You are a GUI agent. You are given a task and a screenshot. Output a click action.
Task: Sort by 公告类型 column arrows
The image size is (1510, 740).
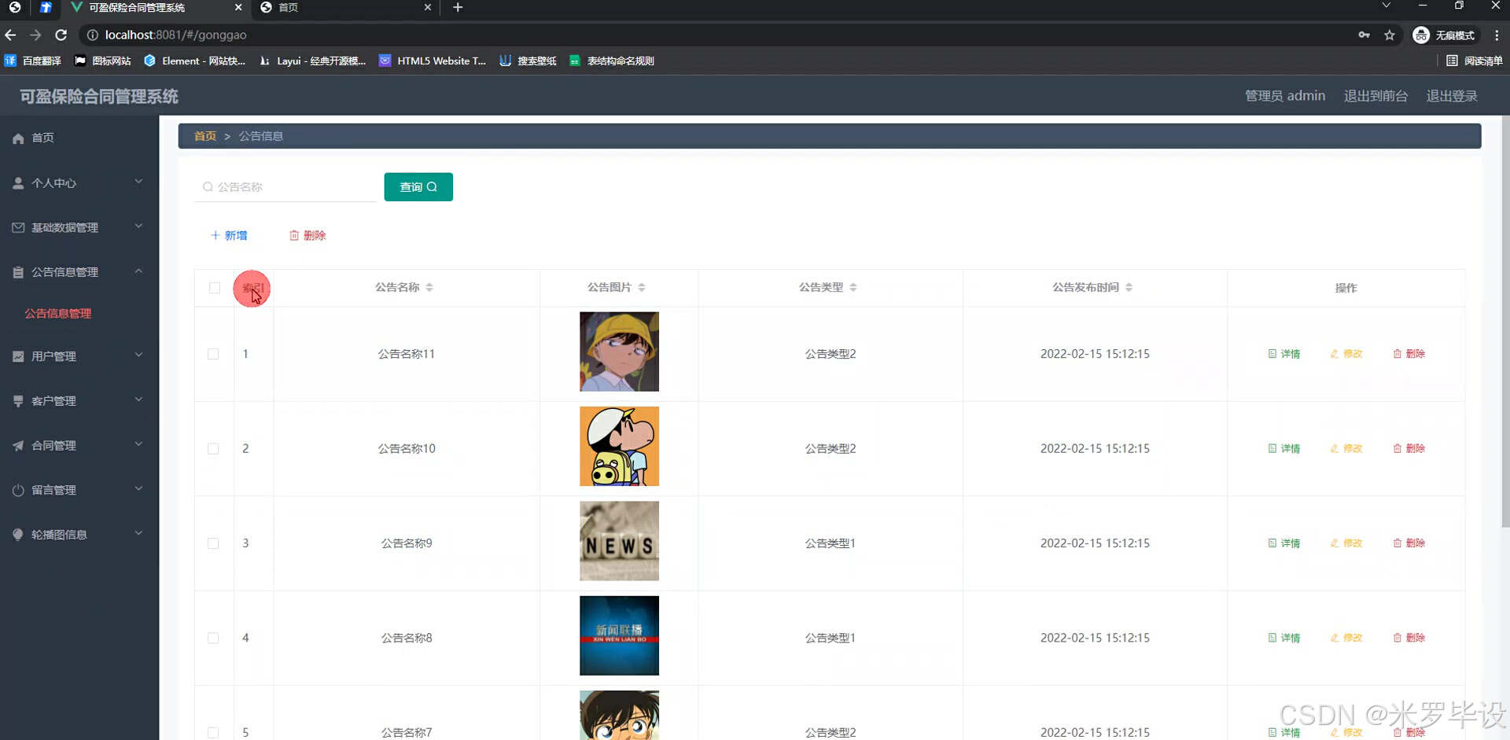click(853, 288)
